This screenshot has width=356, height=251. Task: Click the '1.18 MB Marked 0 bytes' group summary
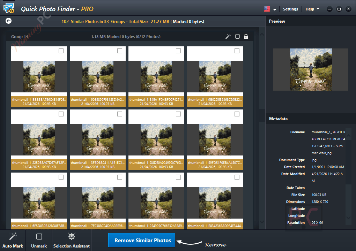pyautogui.click(x=126, y=37)
